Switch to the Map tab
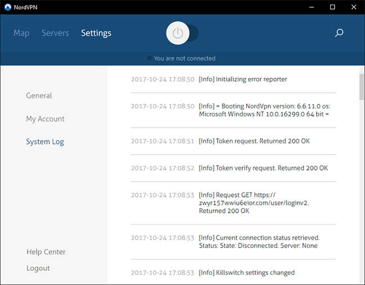Viewport: 365px width, 285px height. click(21, 33)
